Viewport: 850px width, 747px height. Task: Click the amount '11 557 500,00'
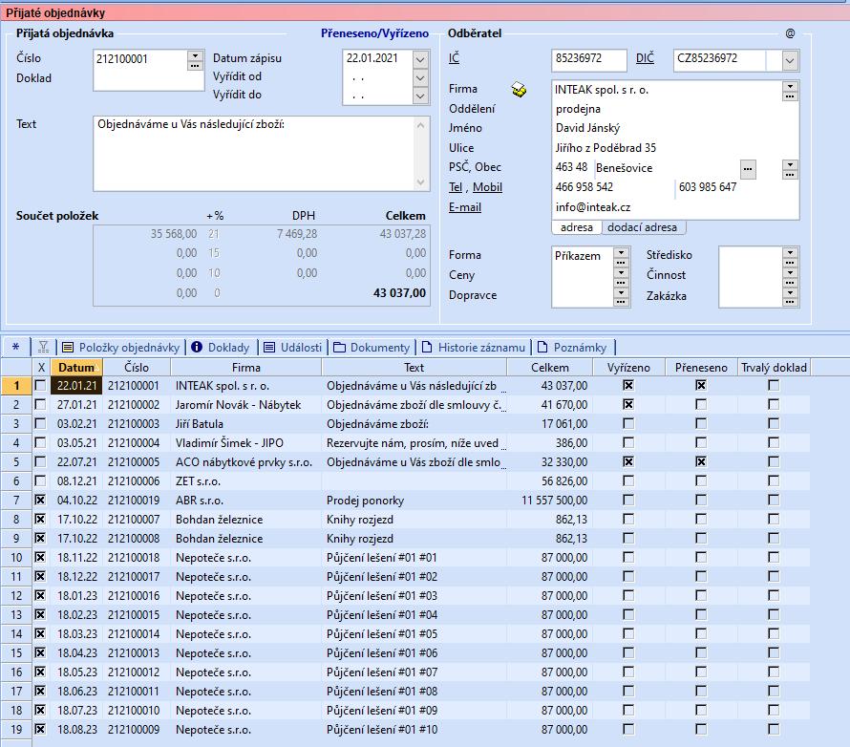pos(554,501)
